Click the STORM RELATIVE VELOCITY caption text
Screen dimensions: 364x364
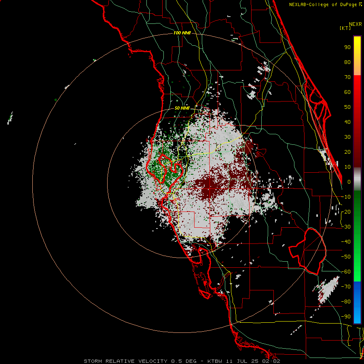tap(125, 361)
